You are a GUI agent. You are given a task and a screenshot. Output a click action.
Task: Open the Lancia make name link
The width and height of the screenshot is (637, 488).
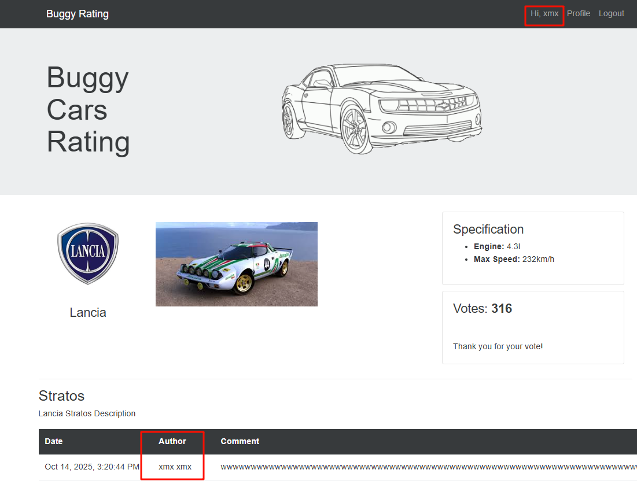[x=88, y=313]
